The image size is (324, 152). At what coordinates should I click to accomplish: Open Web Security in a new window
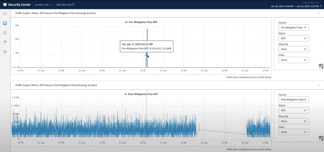click(65, 4)
